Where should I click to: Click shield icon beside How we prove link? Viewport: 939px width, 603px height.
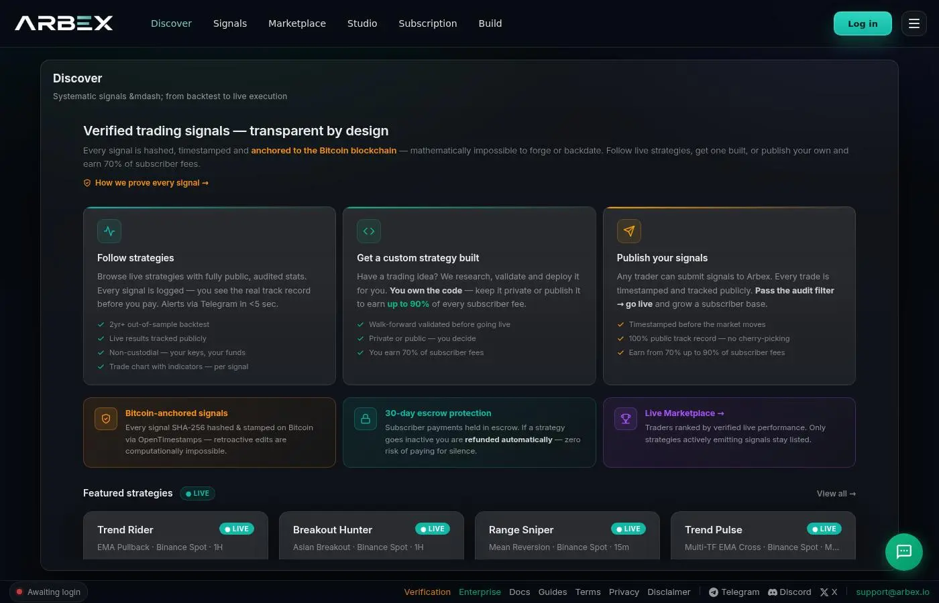87,183
